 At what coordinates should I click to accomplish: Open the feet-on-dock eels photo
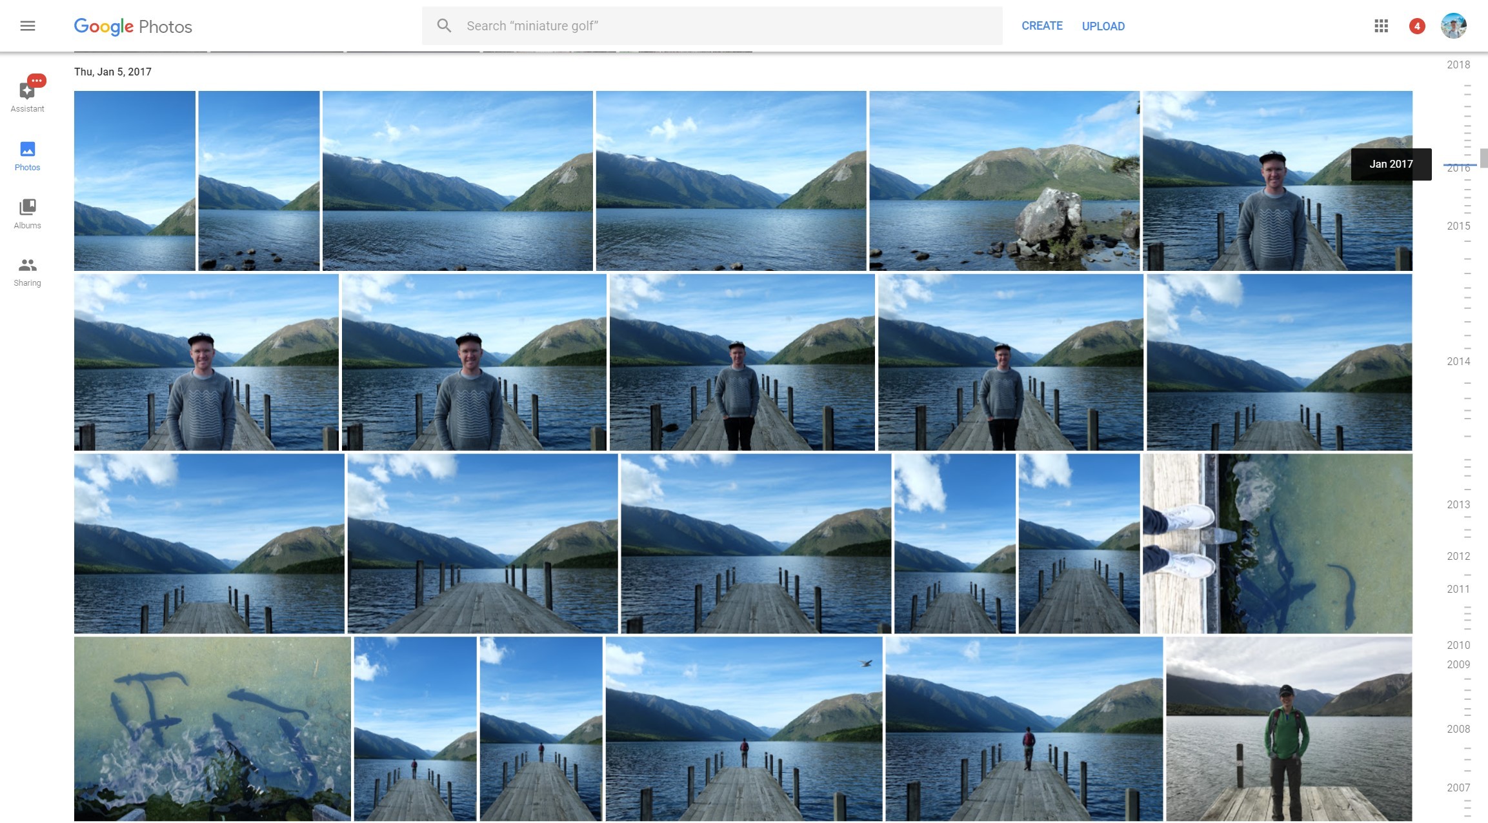pos(1277,543)
